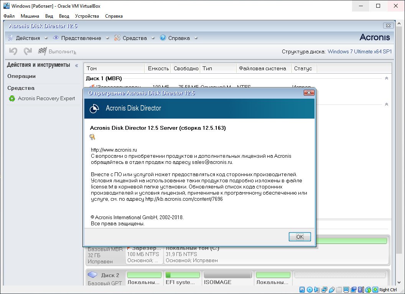The width and height of the screenshot is (405, 294).
Task: Open the Вид menu
Action: [x=49, y=16]
